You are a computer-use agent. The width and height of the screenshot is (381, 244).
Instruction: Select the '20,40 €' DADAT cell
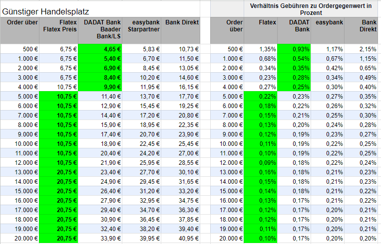(100, 153)
